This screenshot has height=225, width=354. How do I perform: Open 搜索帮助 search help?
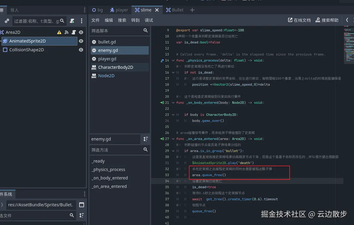tap(327, 20)
